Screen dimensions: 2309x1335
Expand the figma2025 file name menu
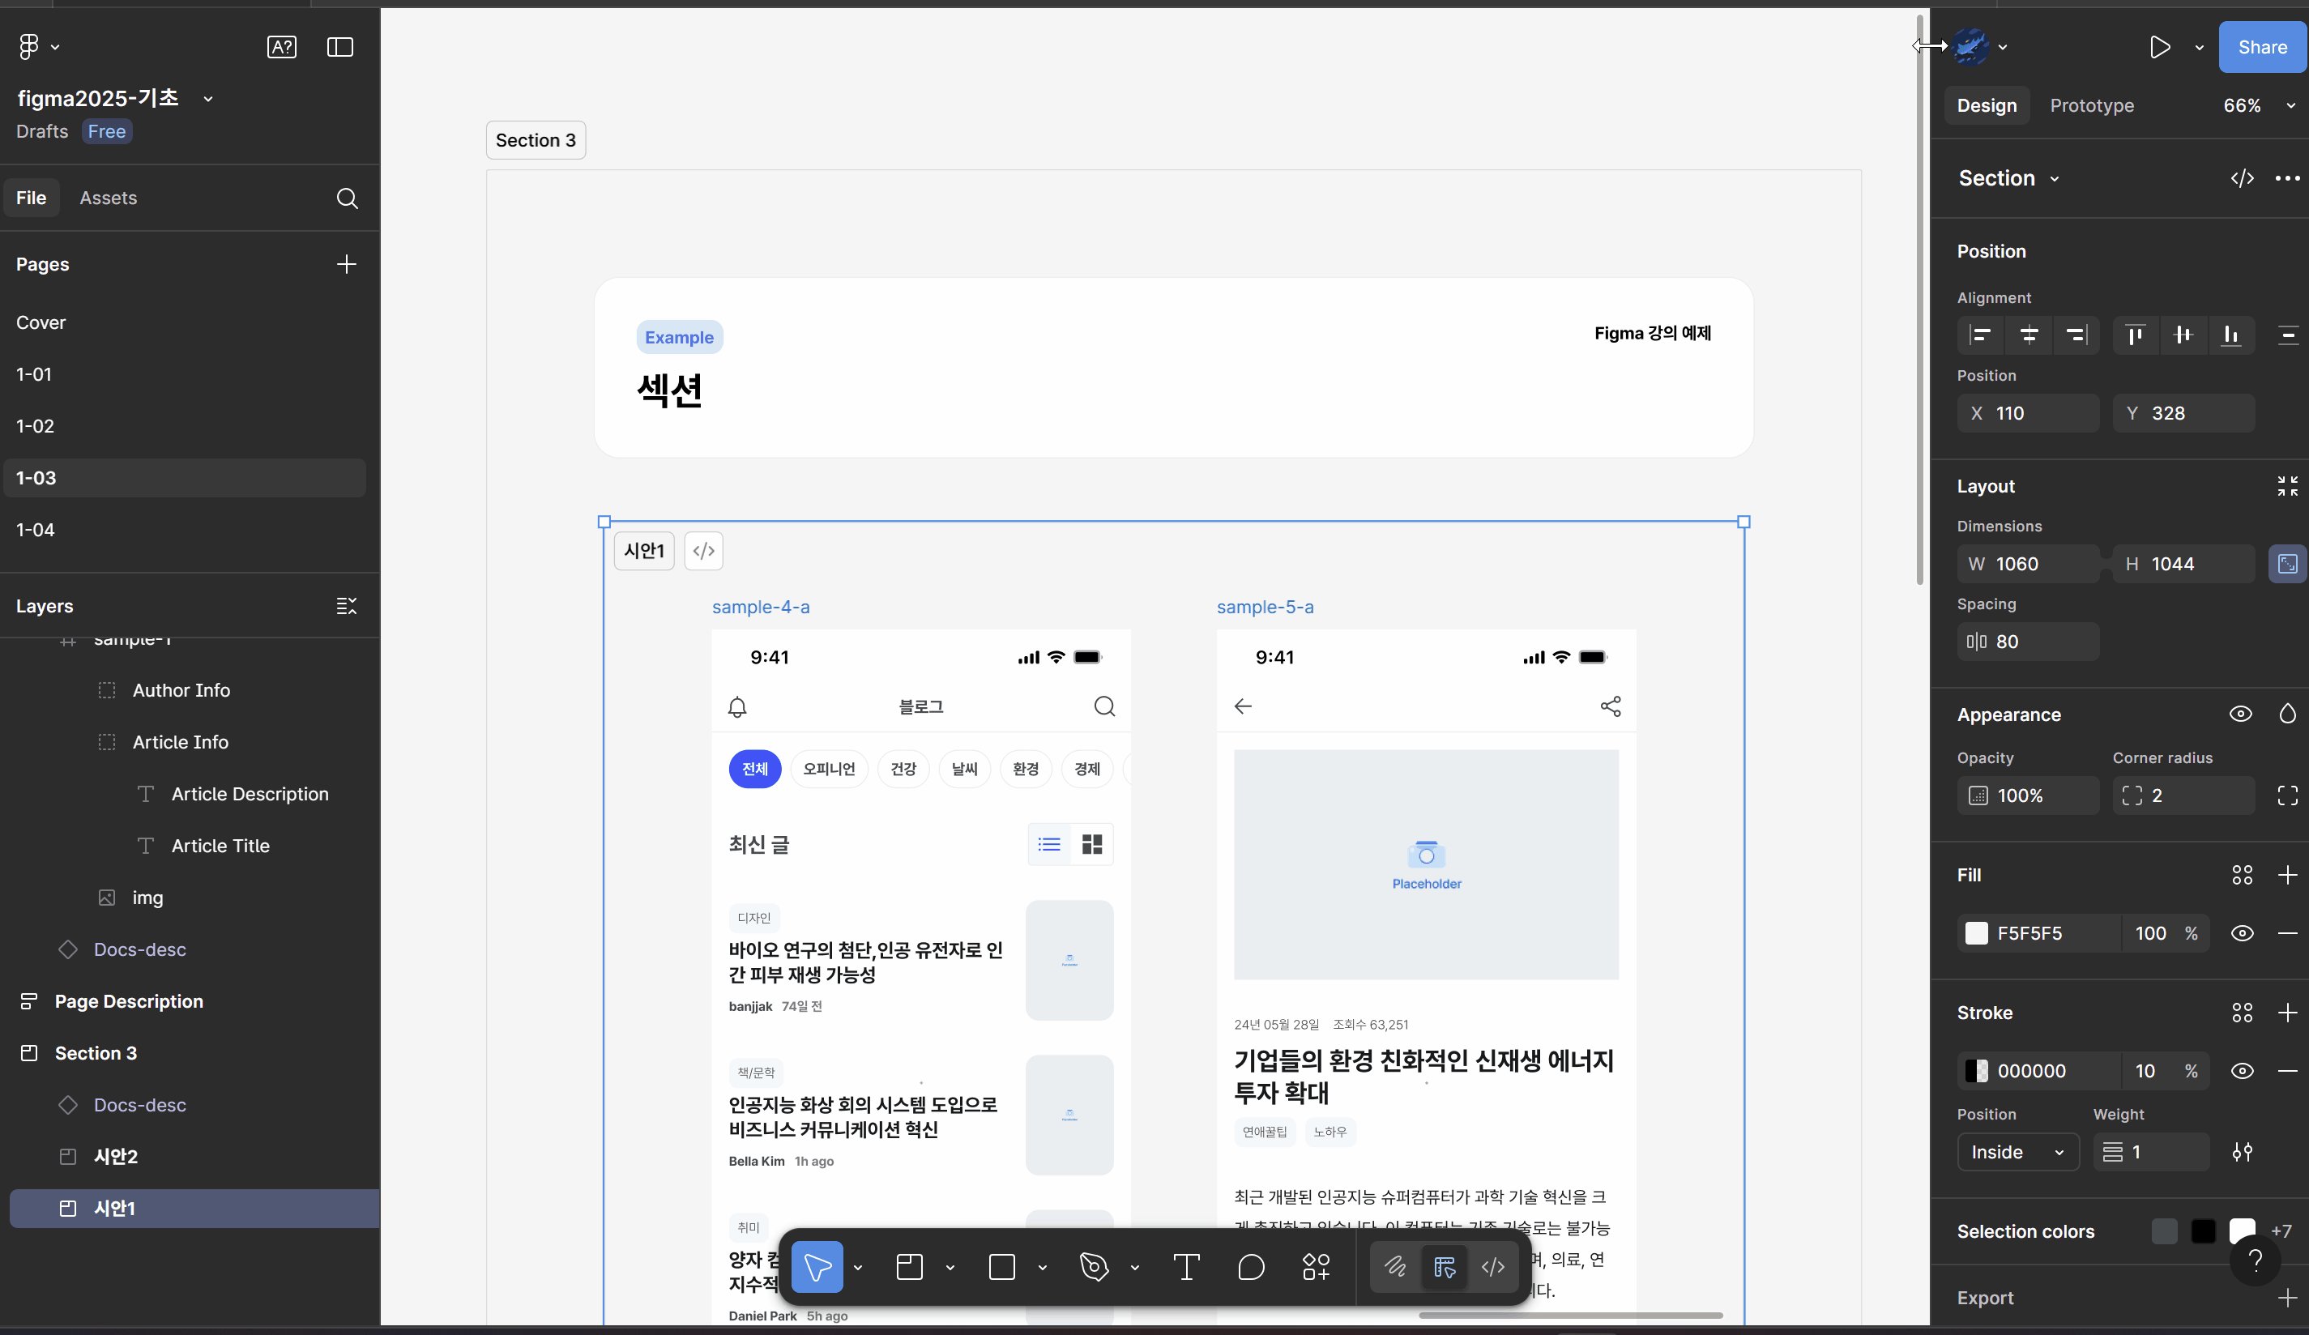(208, 99)
